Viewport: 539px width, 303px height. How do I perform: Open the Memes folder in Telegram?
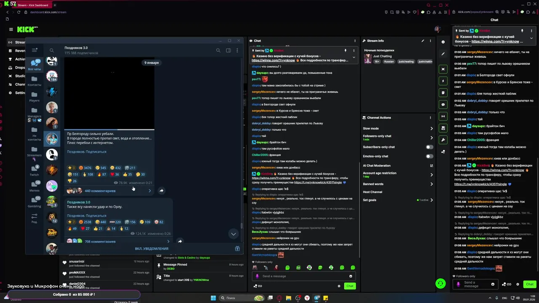[x=35, y=186]
